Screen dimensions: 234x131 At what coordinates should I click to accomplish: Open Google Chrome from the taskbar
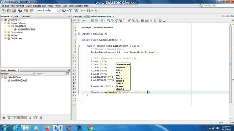pos(90,128)
